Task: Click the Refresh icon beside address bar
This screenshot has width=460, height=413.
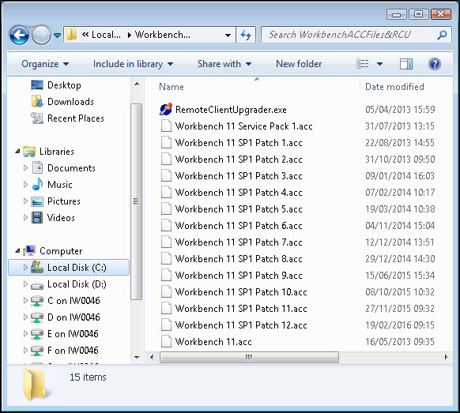Action: (246, 36)
